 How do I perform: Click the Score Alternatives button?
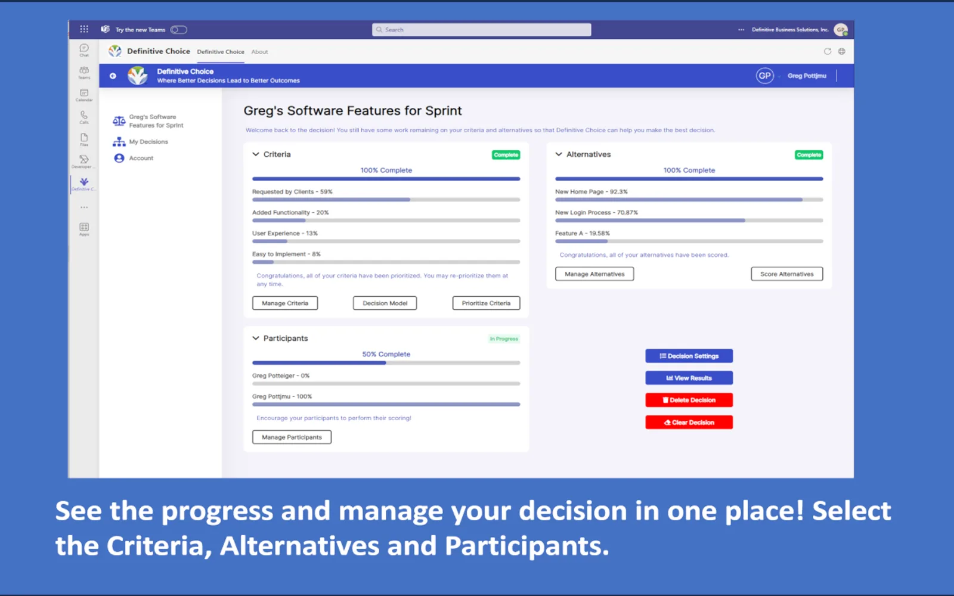coord(787,274)
